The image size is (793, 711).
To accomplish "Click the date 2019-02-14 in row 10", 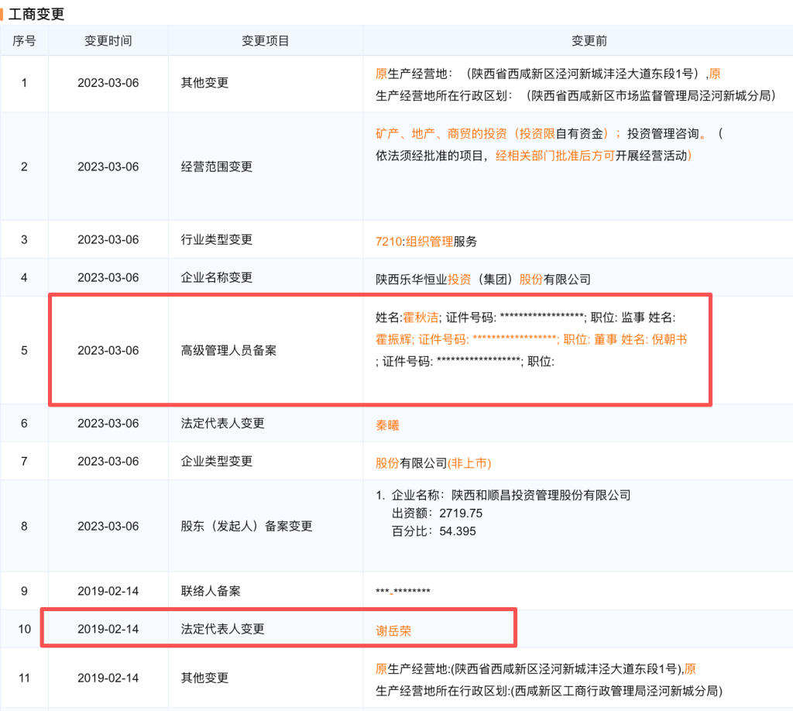I will click(x=108, y=629).
